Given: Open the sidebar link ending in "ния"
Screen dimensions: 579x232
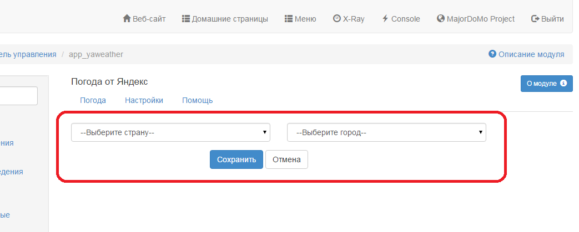Looking at the screenshot, I should click(x=7, y=143).
